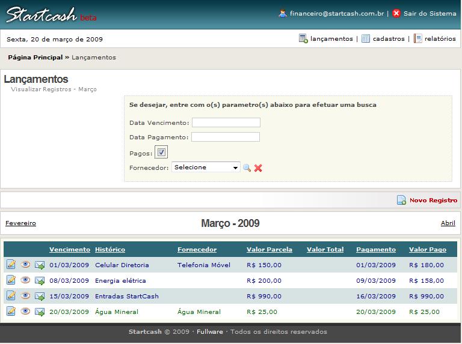View details eye icon for Celular Diretoria
462x344 pixels.
(25, 264)
